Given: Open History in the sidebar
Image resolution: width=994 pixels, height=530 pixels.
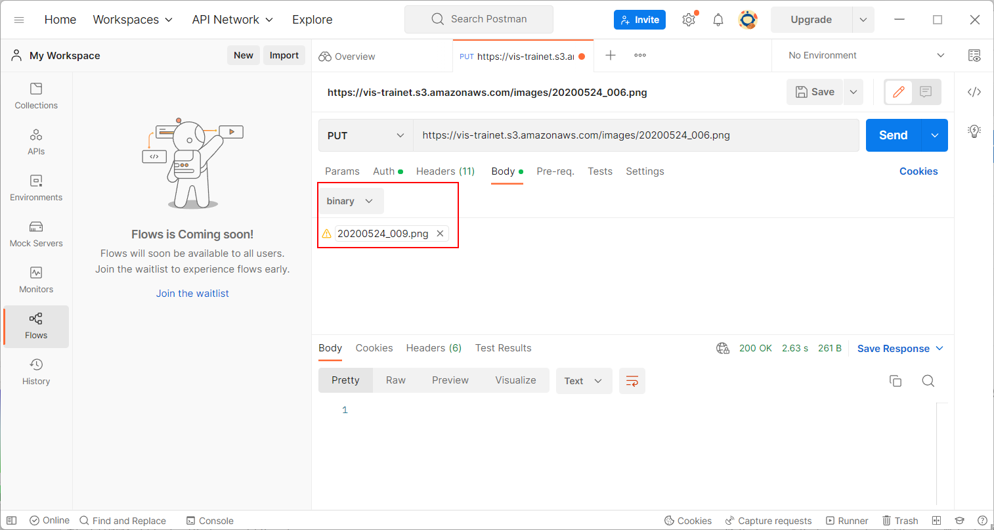Looking at the screenshot, I should tap(36, 372).
